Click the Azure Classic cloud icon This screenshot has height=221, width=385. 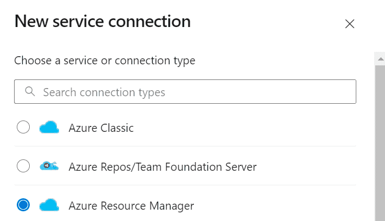click(49, 127)
